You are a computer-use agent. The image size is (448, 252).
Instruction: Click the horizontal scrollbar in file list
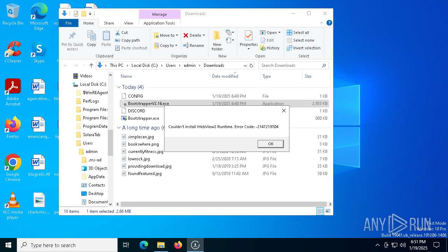[224, 204]
